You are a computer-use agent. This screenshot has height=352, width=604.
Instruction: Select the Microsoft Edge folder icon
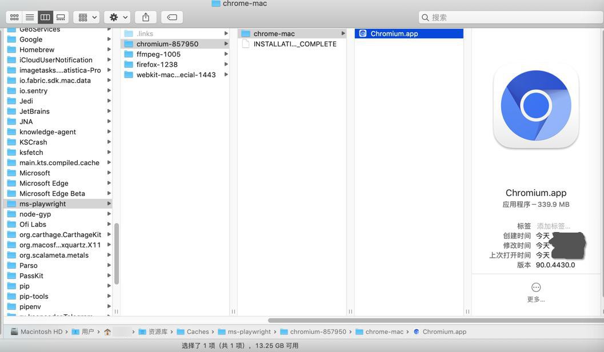tap(12, 183)
